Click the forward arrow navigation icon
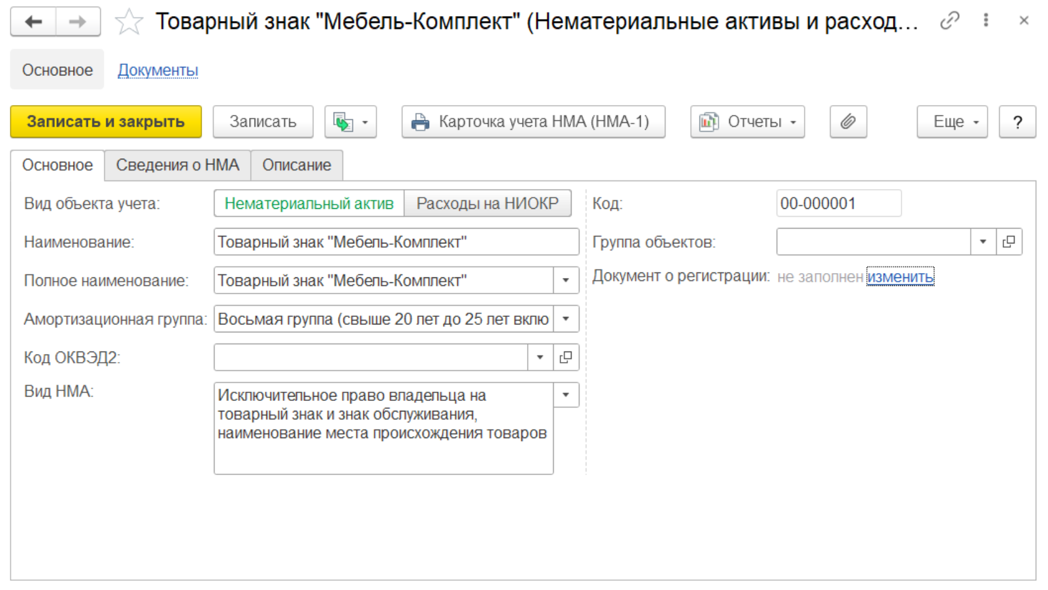The width and height of the screenshot is (1048, 590). pos(78,22)
